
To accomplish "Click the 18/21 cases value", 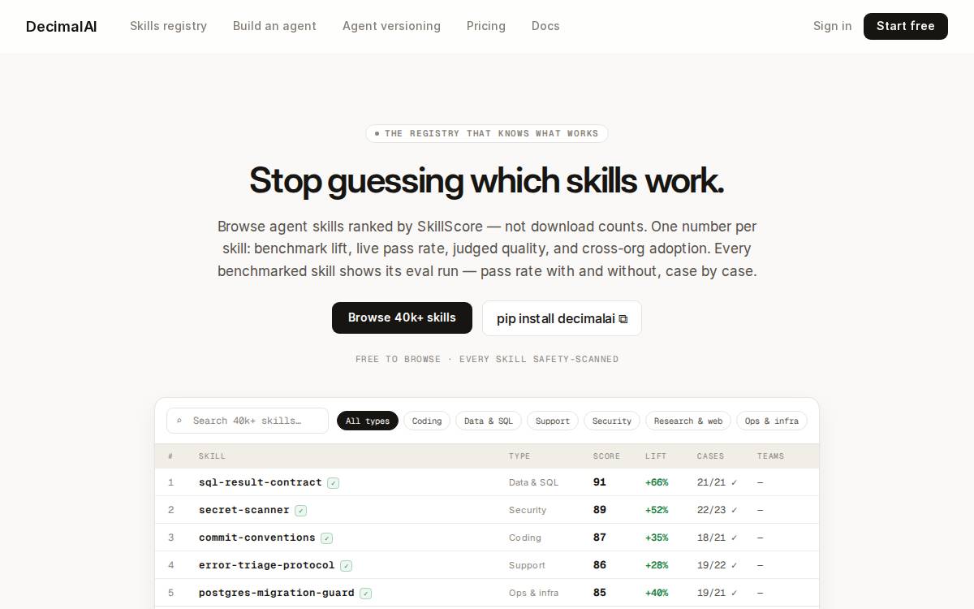I will (718, 538).
